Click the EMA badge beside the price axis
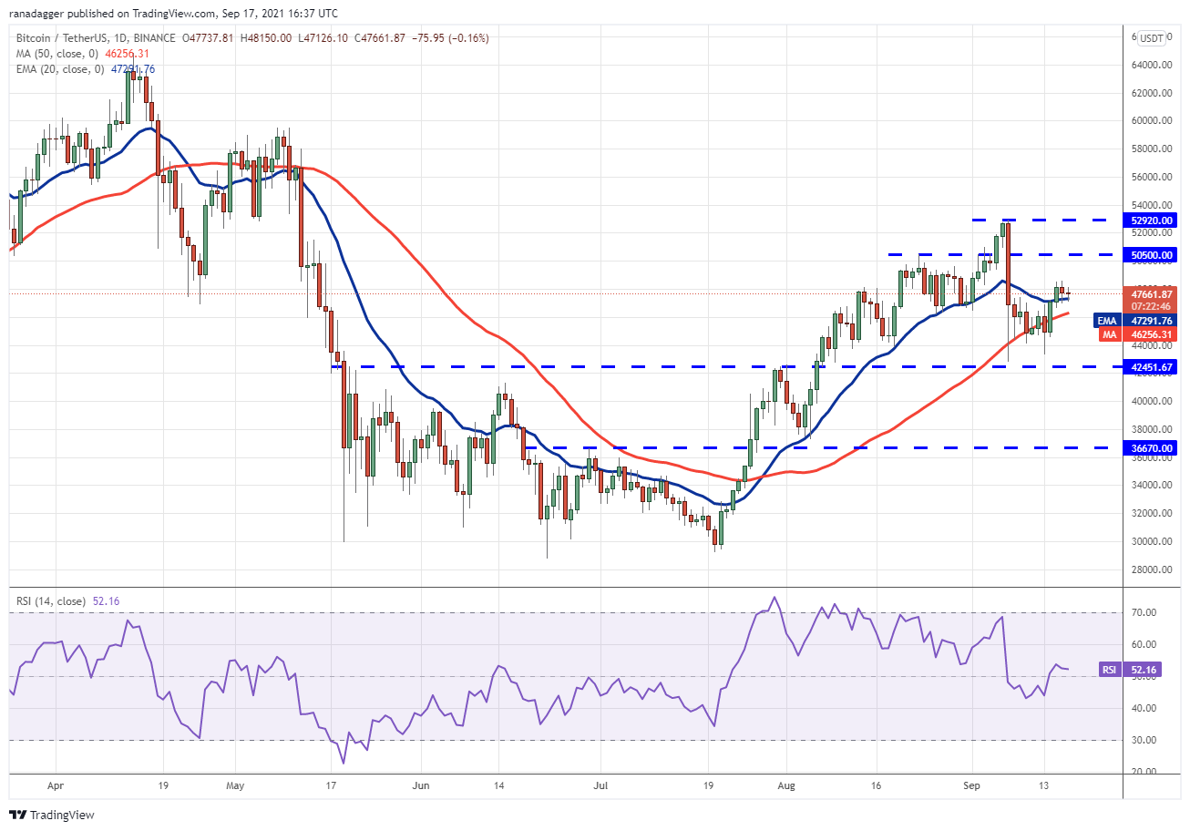The image size is (1190, 831). tap(1106, 321)
